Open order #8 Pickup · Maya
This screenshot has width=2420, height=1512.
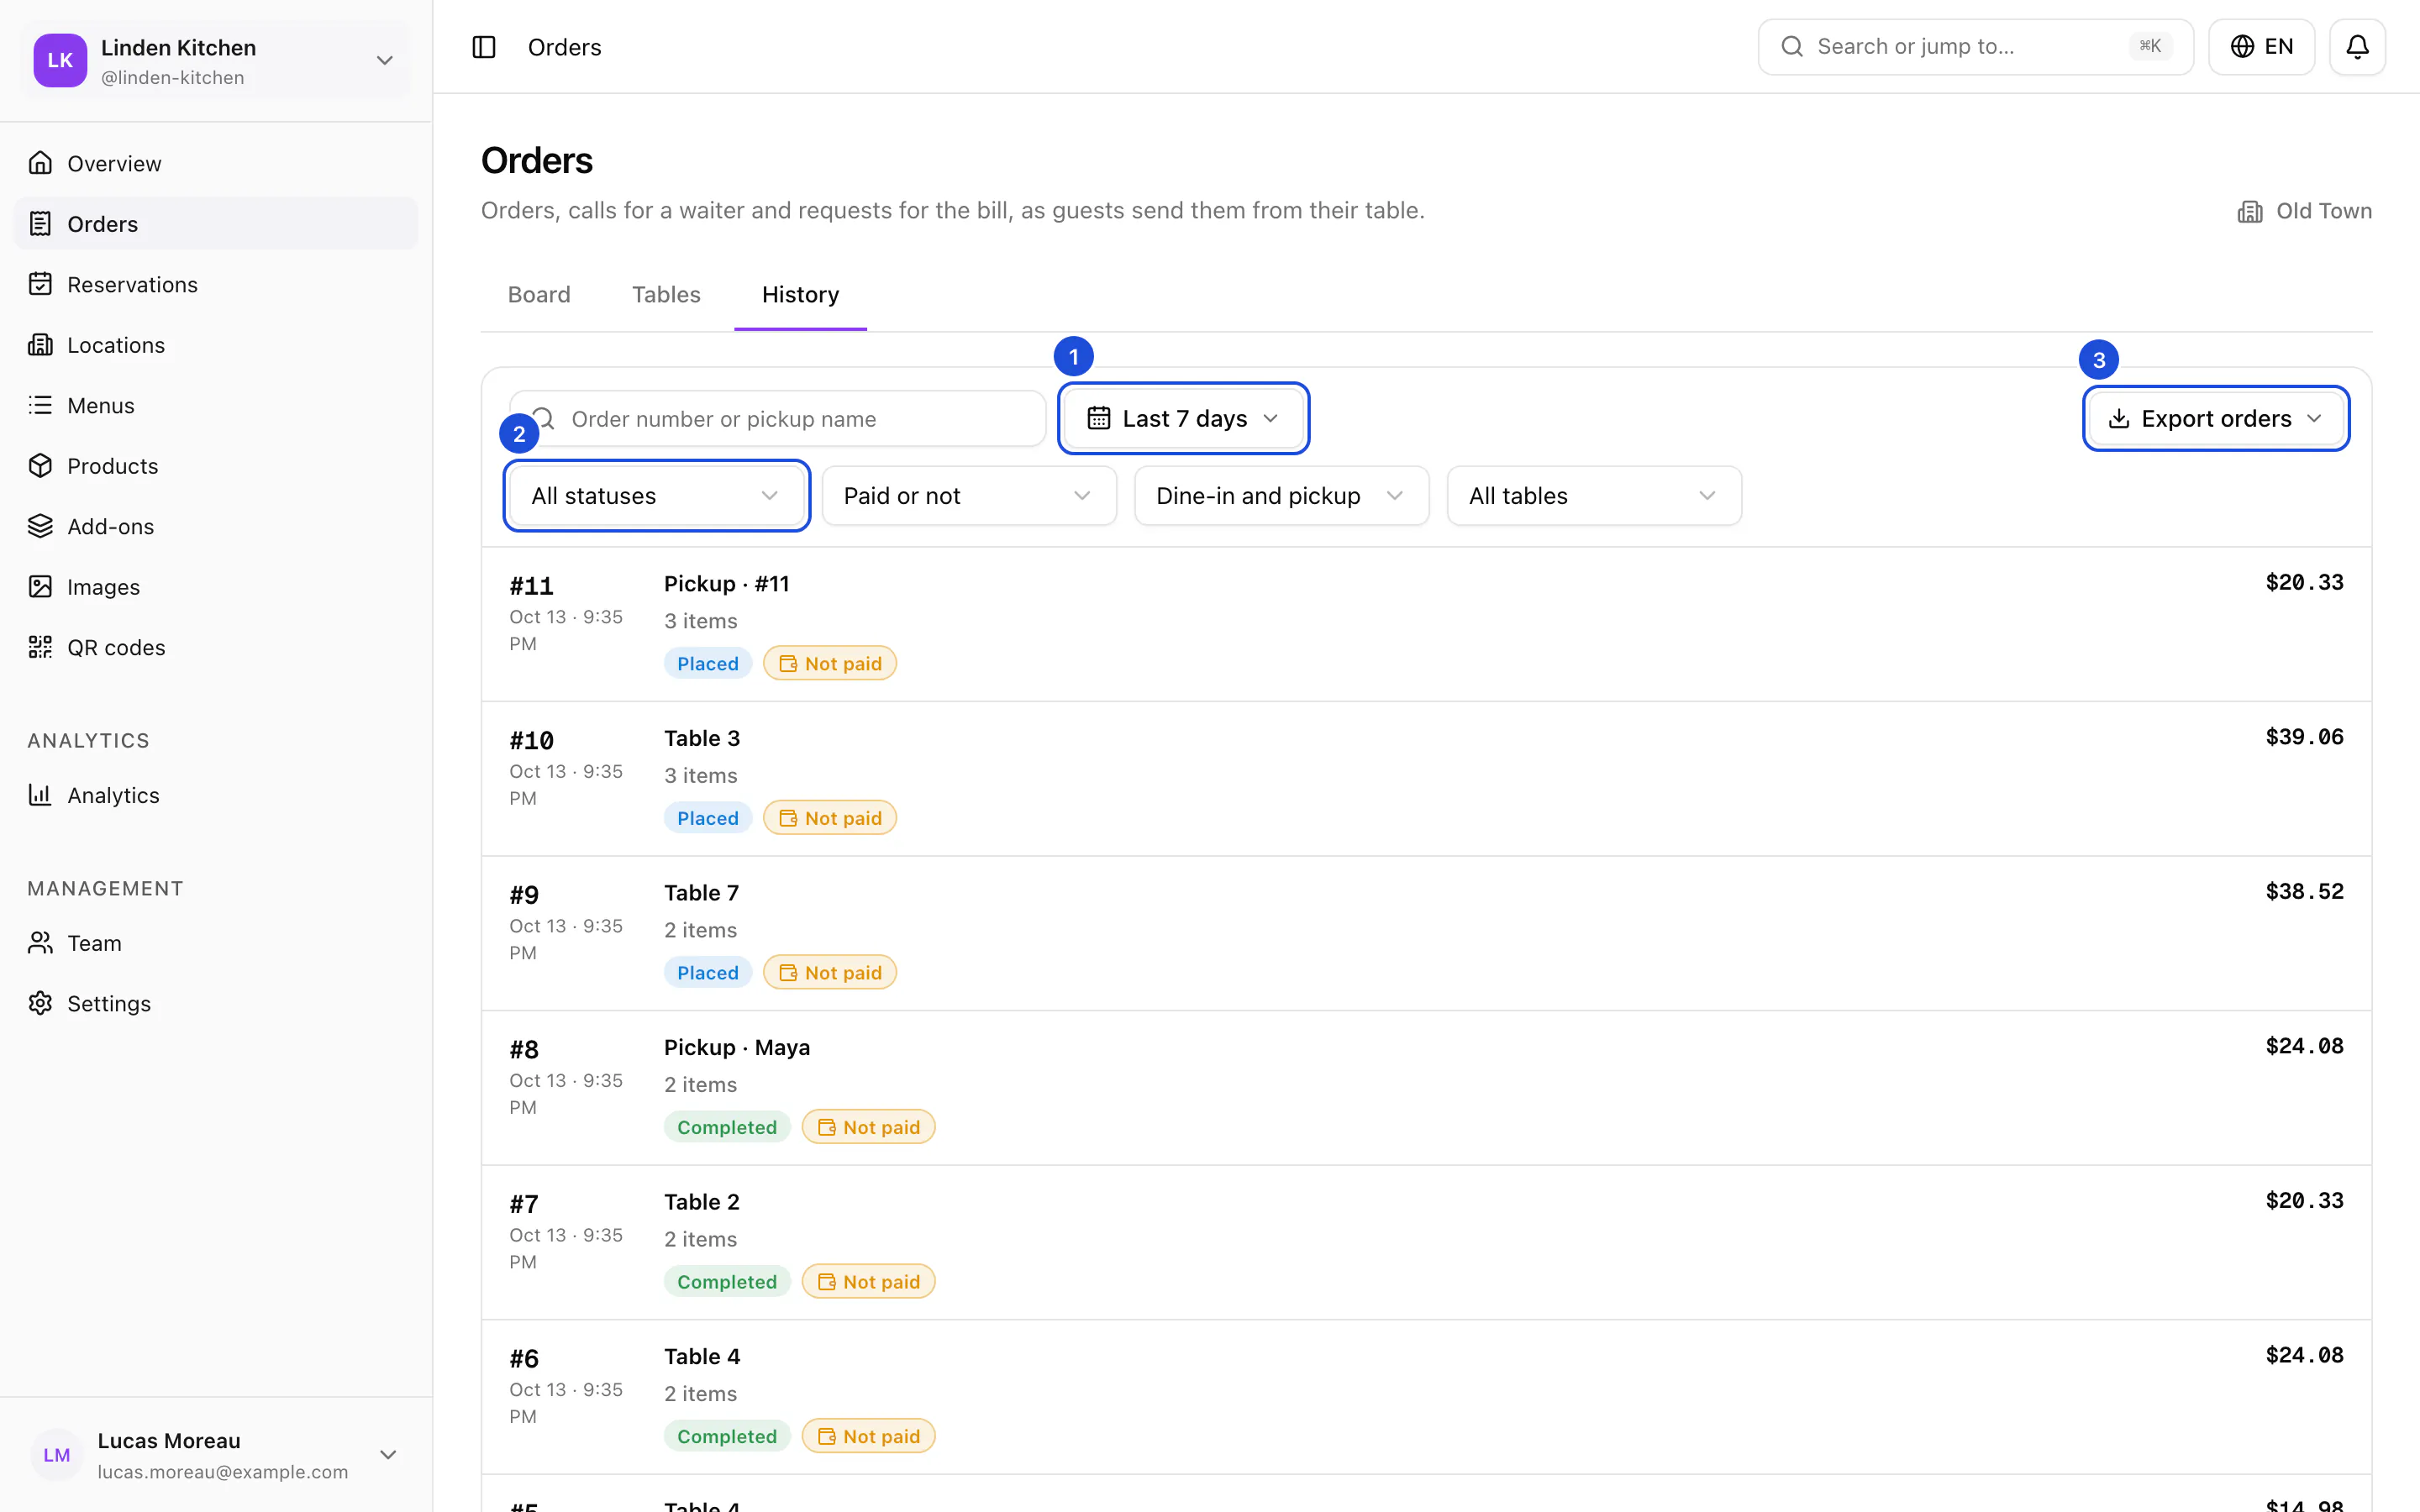point(1426,1087)
